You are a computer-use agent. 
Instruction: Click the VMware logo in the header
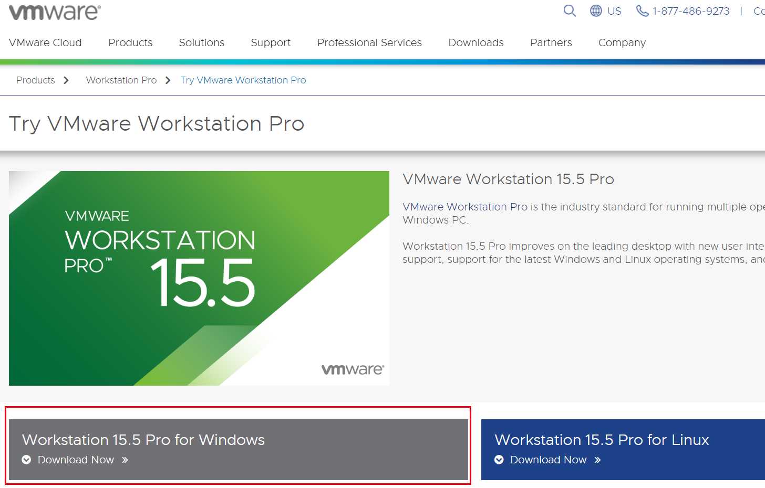55,12
